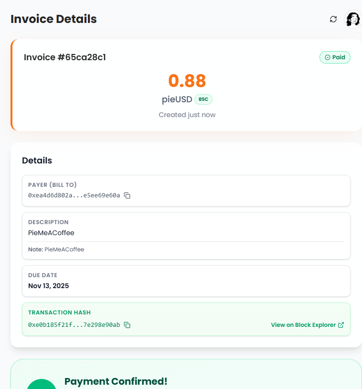Select due date Nov 13, 2025

(x=49, y=286)
